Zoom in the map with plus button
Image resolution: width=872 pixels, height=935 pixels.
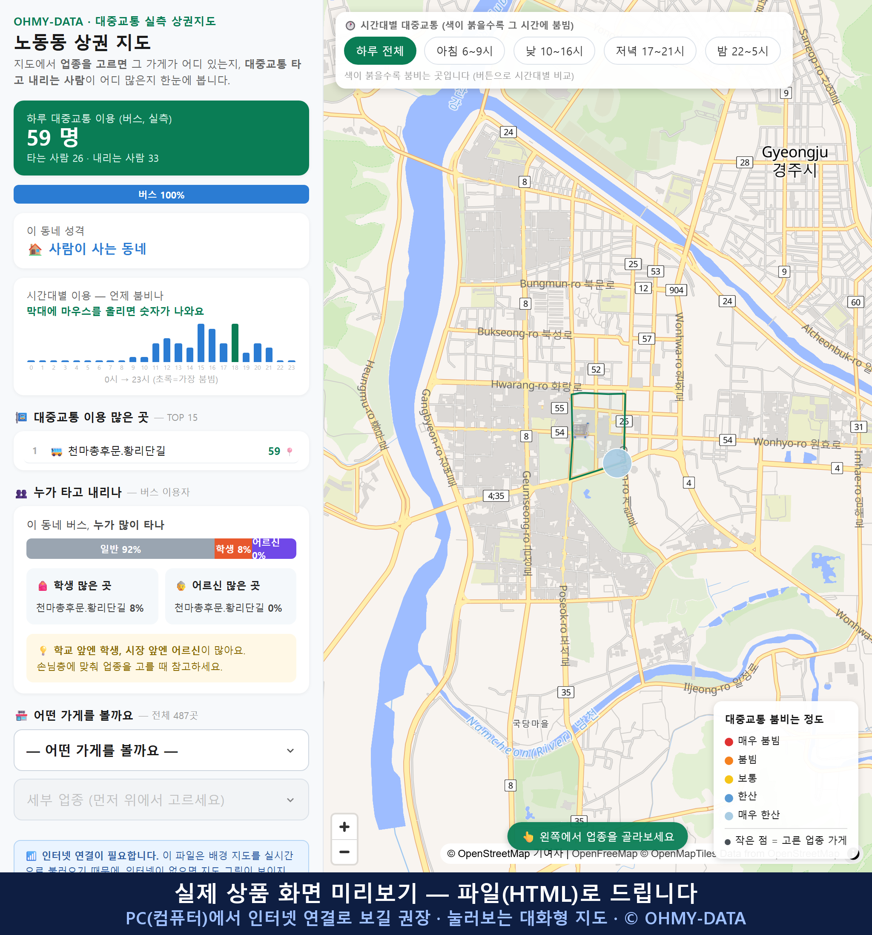[344, 826]
